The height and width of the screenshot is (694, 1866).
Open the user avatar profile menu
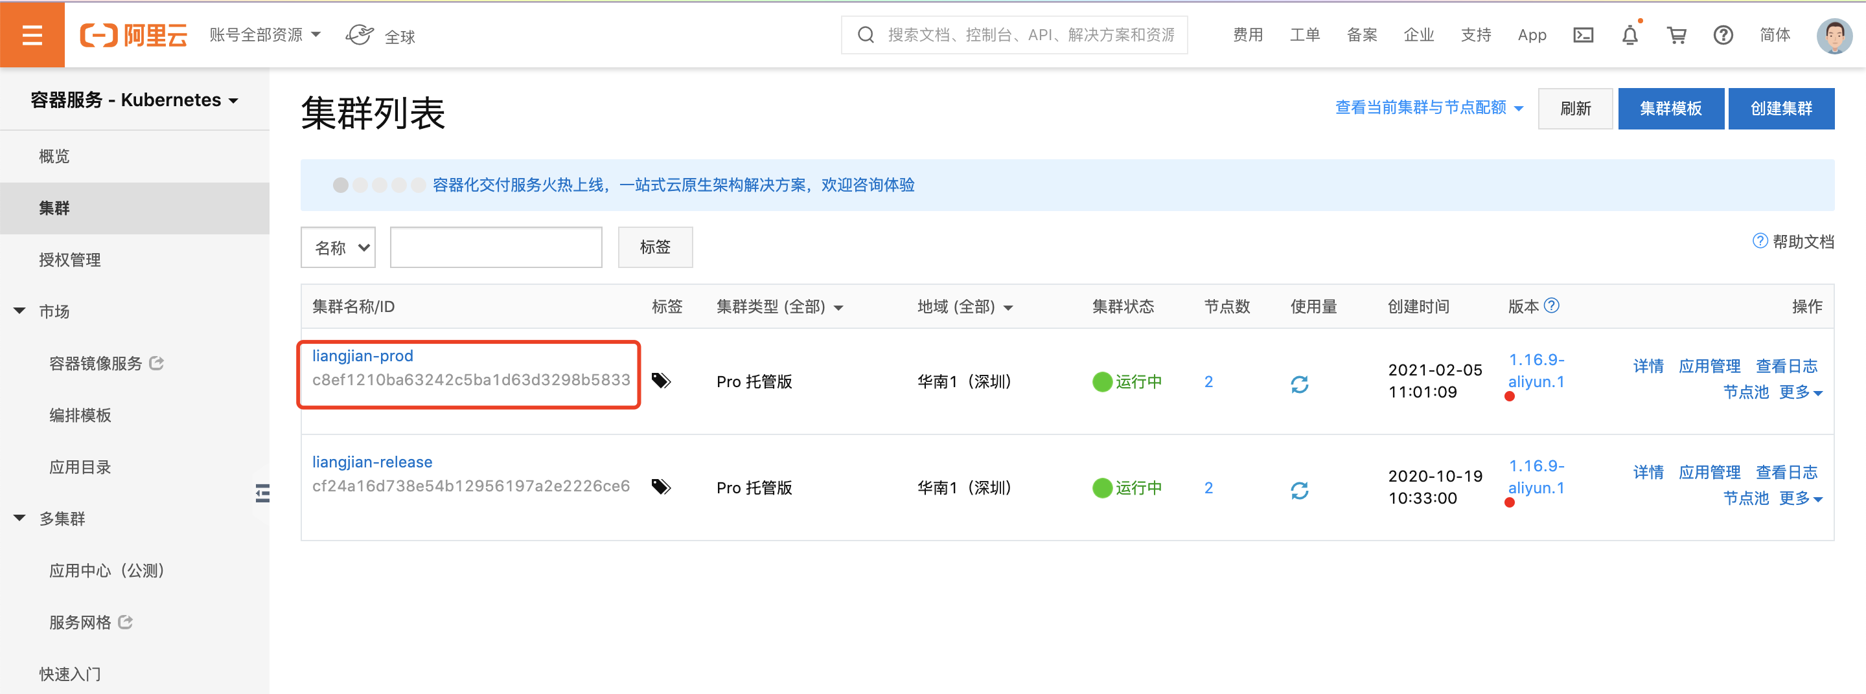(1834, 35)
